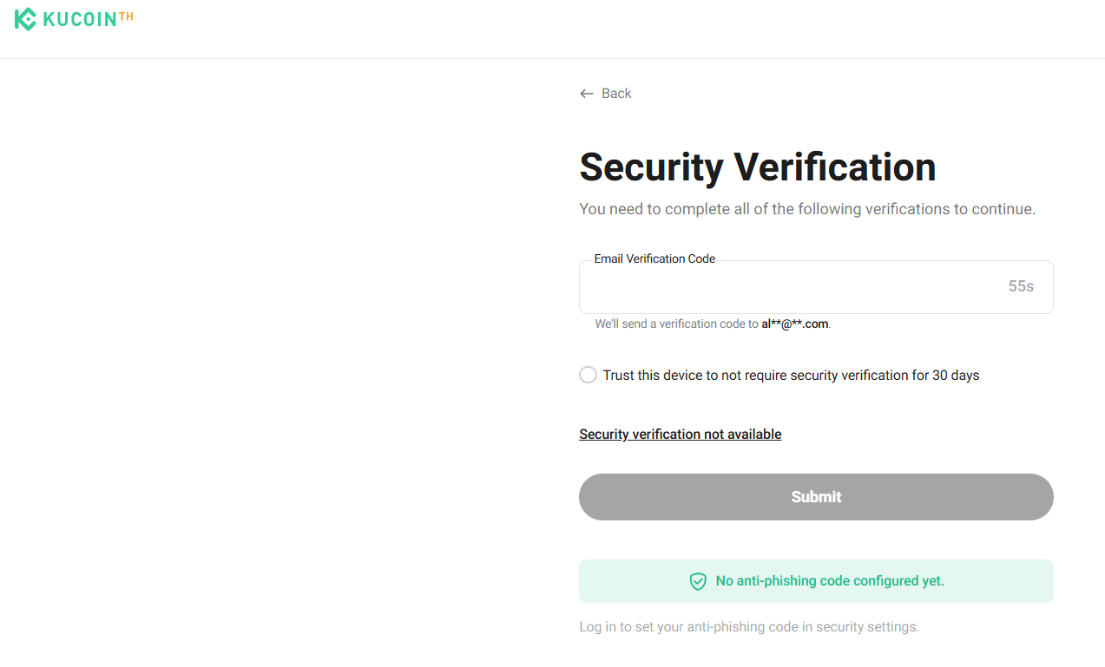Click the orange TH region label
The image size is (1105, 667).
coord(127,16)
